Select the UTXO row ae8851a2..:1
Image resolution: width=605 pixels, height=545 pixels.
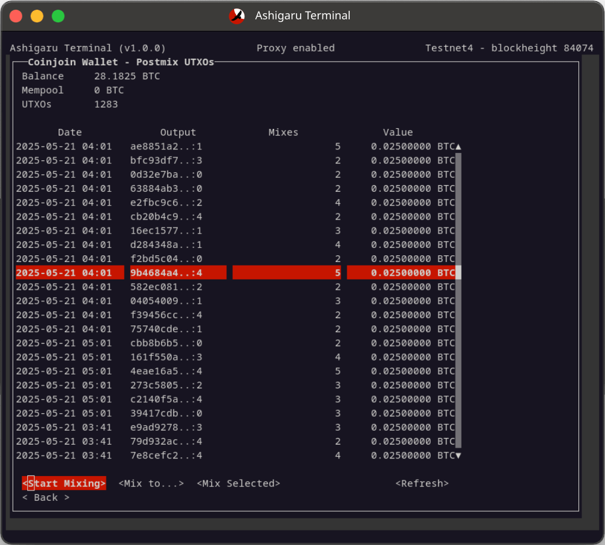236,146
